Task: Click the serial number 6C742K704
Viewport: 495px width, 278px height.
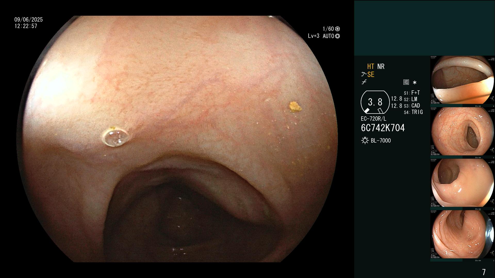Action: [383, 128]
